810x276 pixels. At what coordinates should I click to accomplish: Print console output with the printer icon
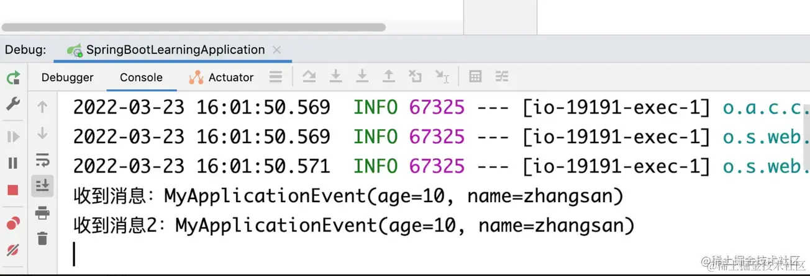42,213
